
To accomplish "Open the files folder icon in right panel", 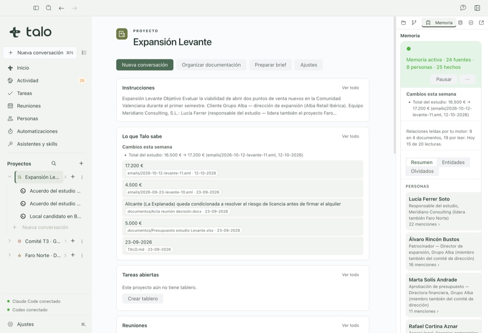I will pyautogui.click(x=403, y=23).
